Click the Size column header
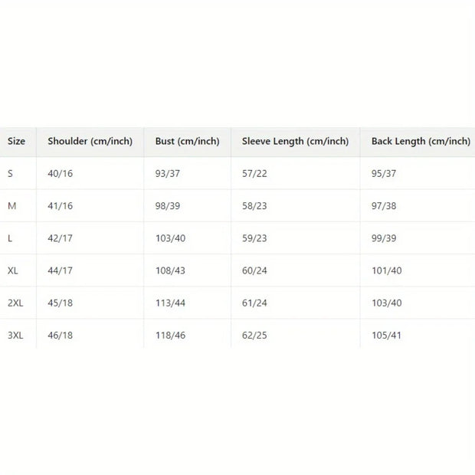The width and height of the screenshot is (475, 475). [x=17, y=141]
